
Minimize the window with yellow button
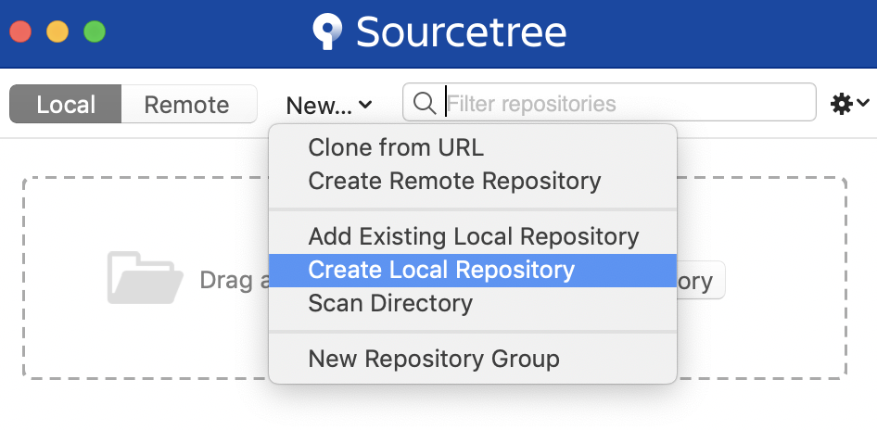coord(57,32)
